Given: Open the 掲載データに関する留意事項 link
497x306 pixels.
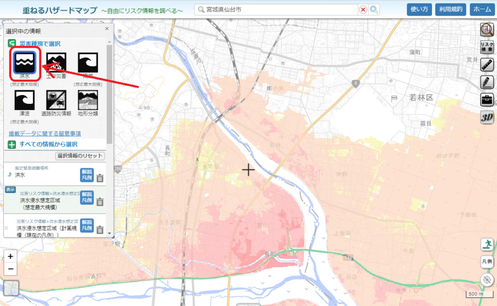Looking at the screenshot, I should coord(45,133).
